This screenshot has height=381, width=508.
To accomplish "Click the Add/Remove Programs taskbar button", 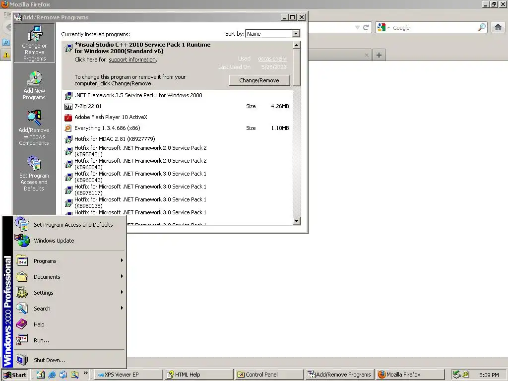I will click(x=340, y=375).
